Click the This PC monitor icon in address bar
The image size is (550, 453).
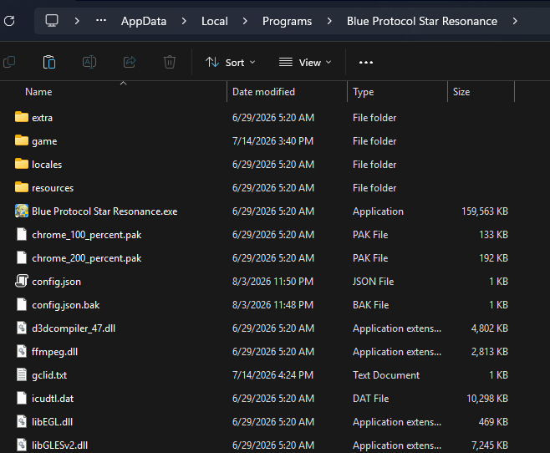pos(52,21)
